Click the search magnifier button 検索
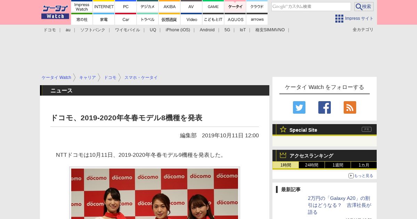417x219 pixels. [x=364, y=7]
